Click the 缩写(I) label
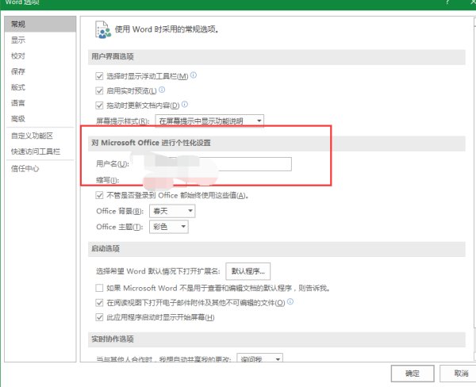The height and width of the screenshot is (387, 476). click(107, 180)
